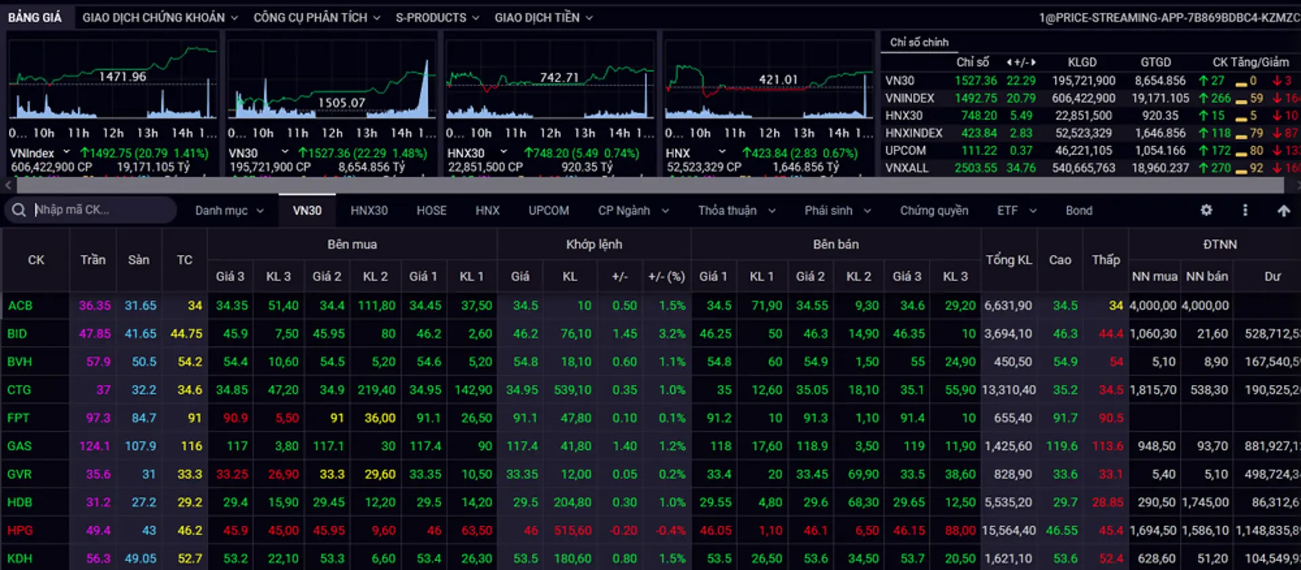Click HNXINDEX row in Chỉ số chính table
Viewport: 1301px width, 570px height.
(1091, 134)
